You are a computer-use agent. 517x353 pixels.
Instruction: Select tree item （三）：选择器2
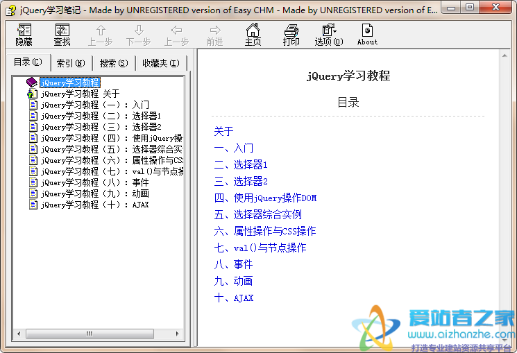101,127
